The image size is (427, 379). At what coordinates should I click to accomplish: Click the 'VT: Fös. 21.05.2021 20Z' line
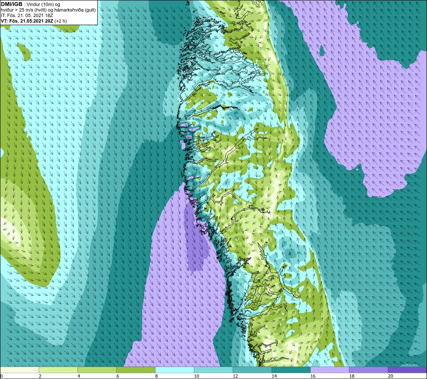pyautogui.click(x=27, y=21)
